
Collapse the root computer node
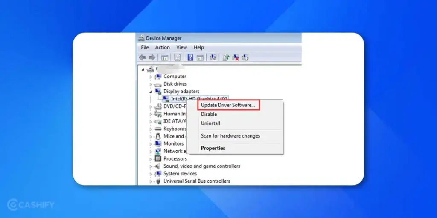pyautogui.click(x=143, y=69)
